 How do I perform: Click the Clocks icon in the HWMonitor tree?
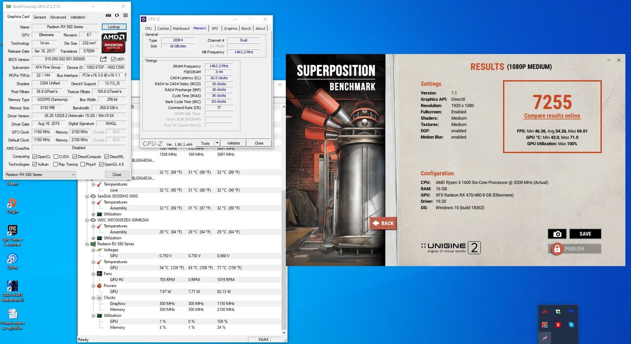pos(100,298)
